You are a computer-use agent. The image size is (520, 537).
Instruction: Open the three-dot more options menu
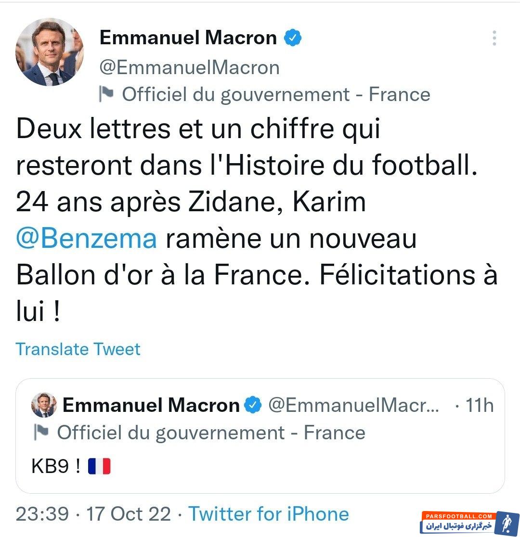(x=494, y=38)
